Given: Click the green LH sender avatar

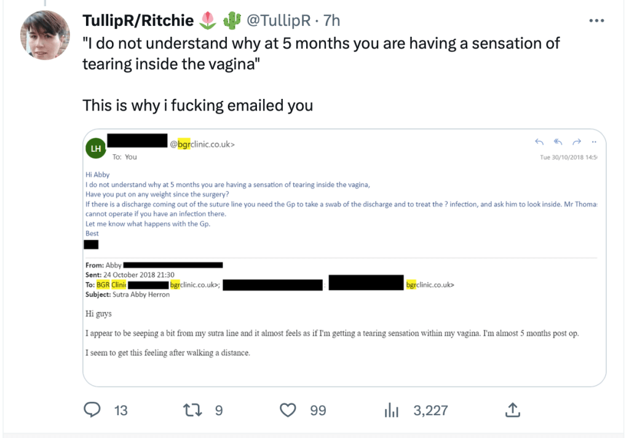Looking at the screenshot, I should coord(97,148).
